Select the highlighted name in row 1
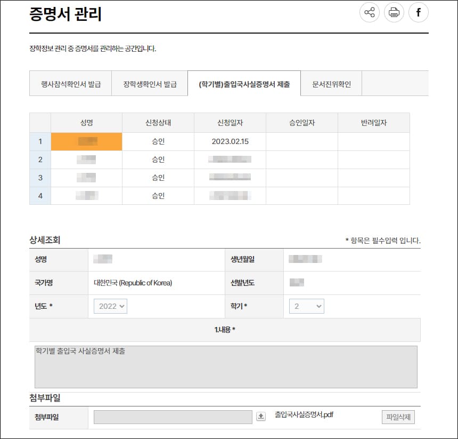 tap(86, 141)
